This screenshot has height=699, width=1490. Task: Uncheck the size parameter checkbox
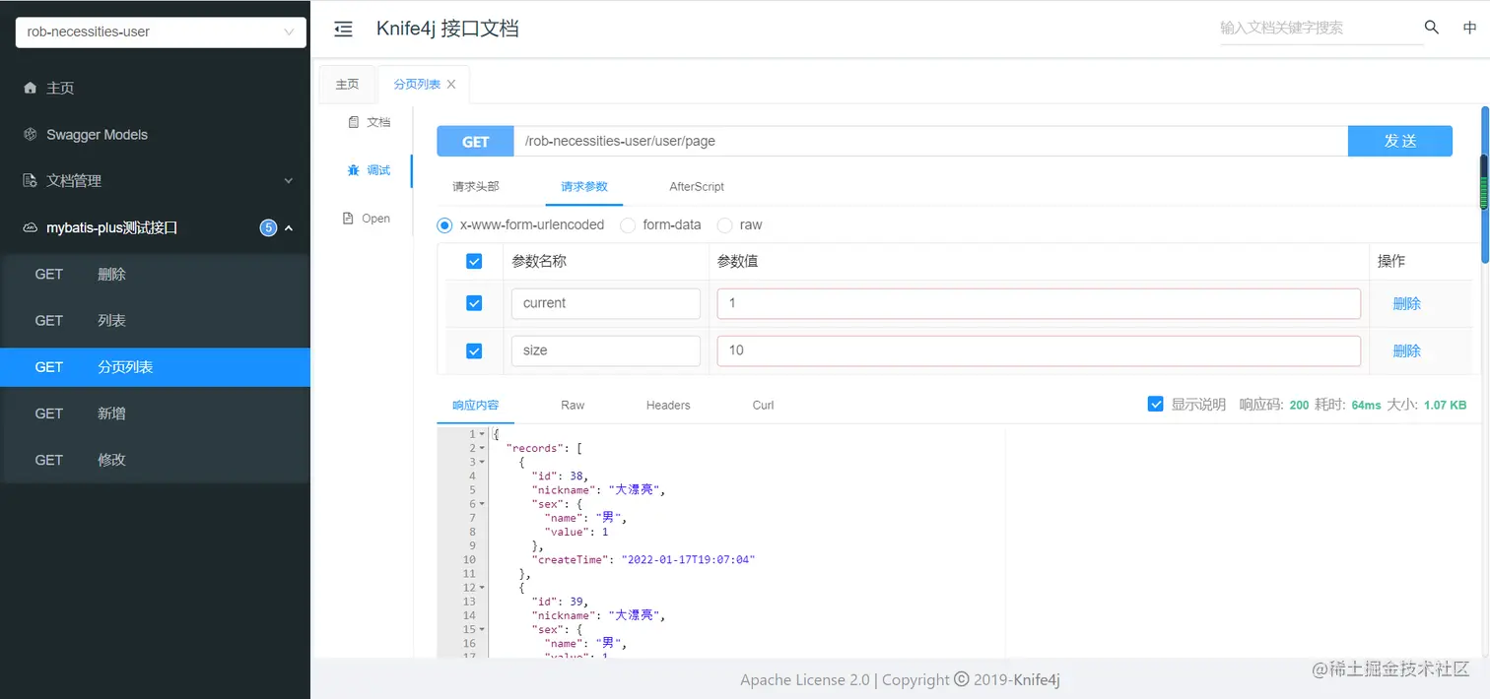[x=474, y=350]
